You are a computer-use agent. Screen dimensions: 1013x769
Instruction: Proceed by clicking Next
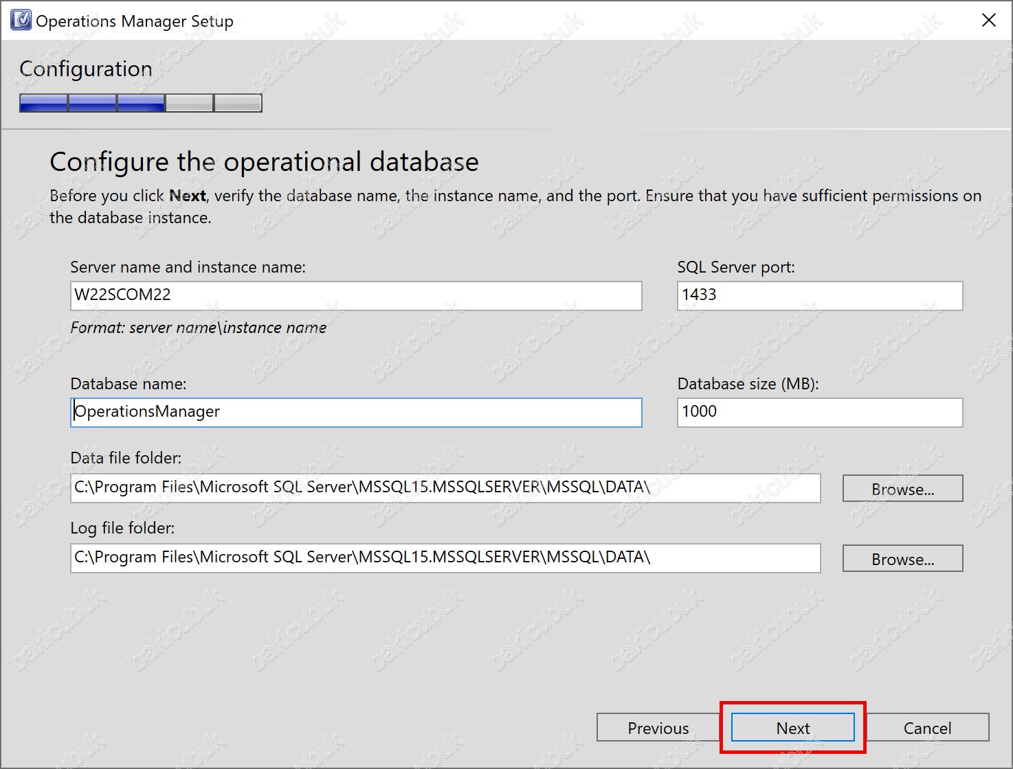793,728
